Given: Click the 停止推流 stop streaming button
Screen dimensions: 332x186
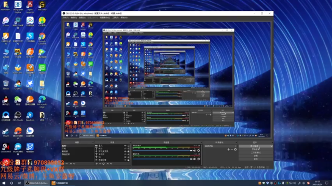Looking at the screenshot, I should point(254,146).
